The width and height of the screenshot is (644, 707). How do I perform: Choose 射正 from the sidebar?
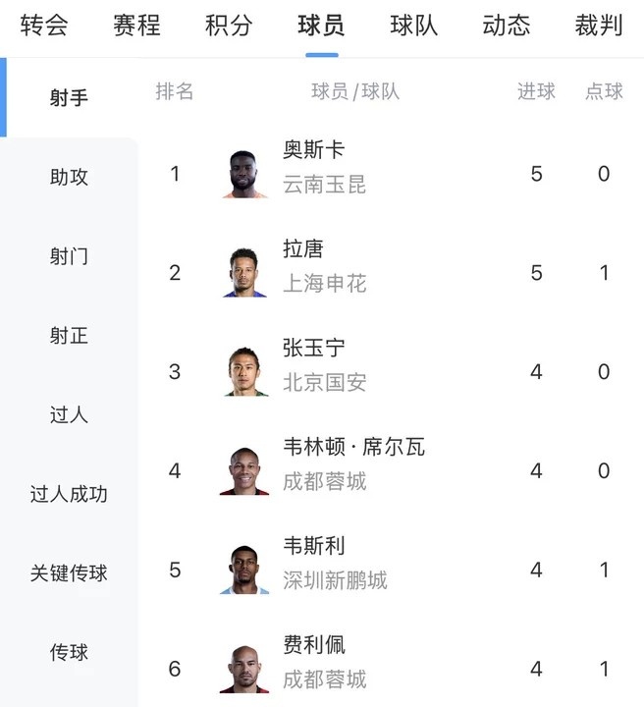click(69, 336)
